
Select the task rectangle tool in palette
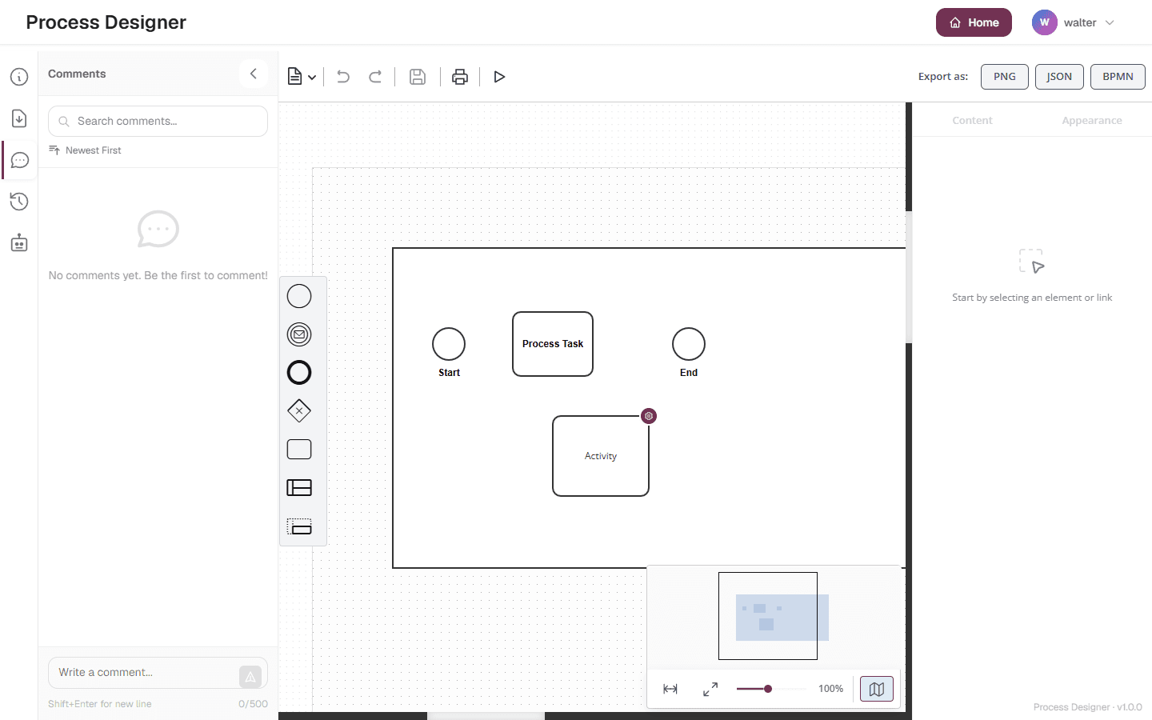[299, 450]
